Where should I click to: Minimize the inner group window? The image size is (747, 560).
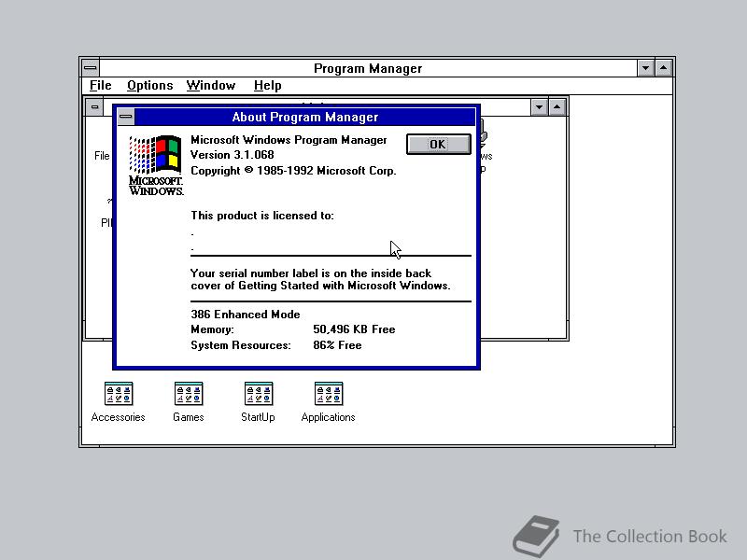click(539, 106)
